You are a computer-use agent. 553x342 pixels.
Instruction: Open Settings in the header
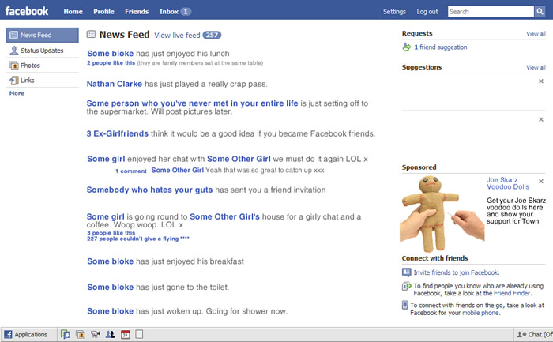tap(394, 12)
